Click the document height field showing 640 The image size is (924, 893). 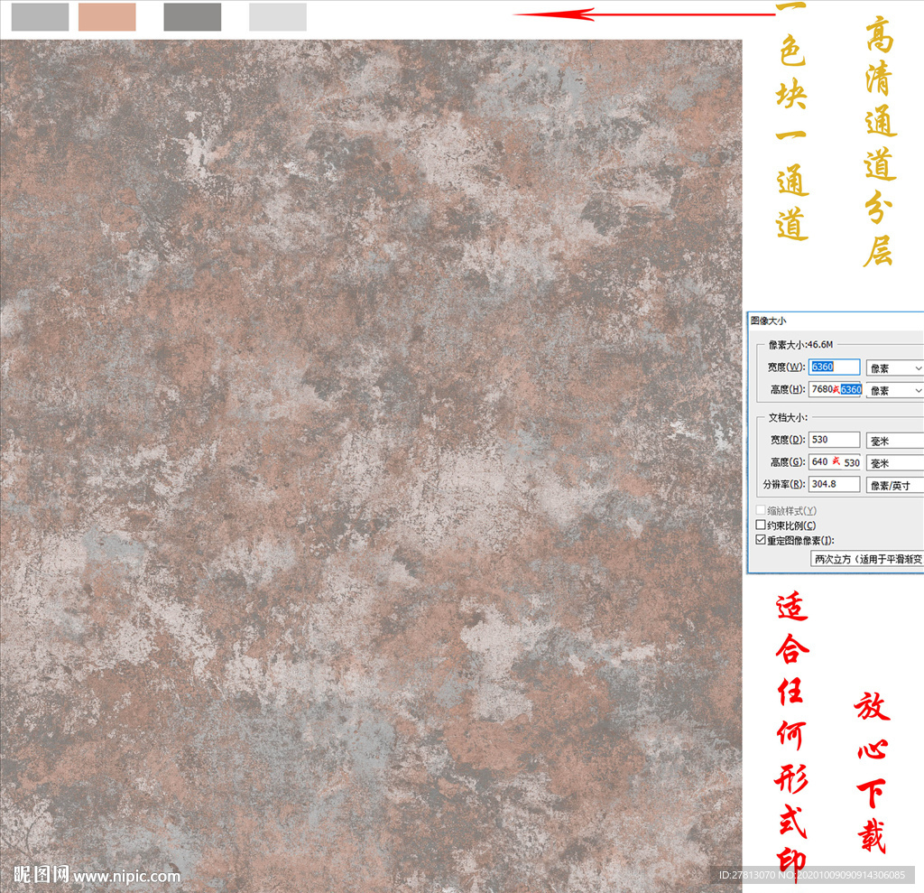[x=836, y=461]
